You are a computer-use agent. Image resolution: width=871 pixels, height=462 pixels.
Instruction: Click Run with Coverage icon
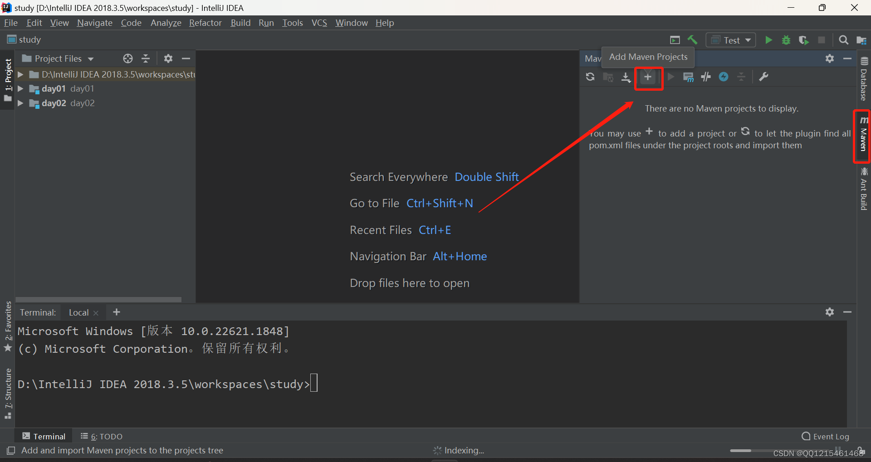coord(803,40)
